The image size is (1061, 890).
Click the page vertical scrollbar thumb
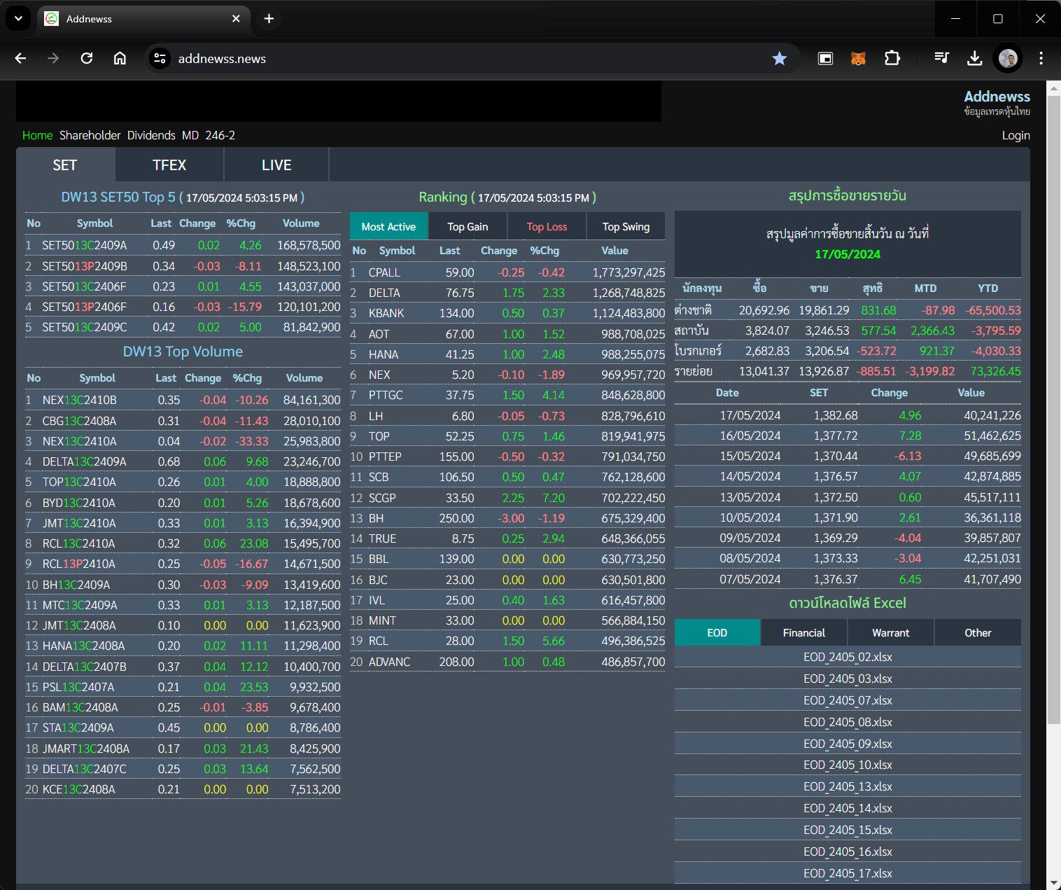(x=1053, y=410)
